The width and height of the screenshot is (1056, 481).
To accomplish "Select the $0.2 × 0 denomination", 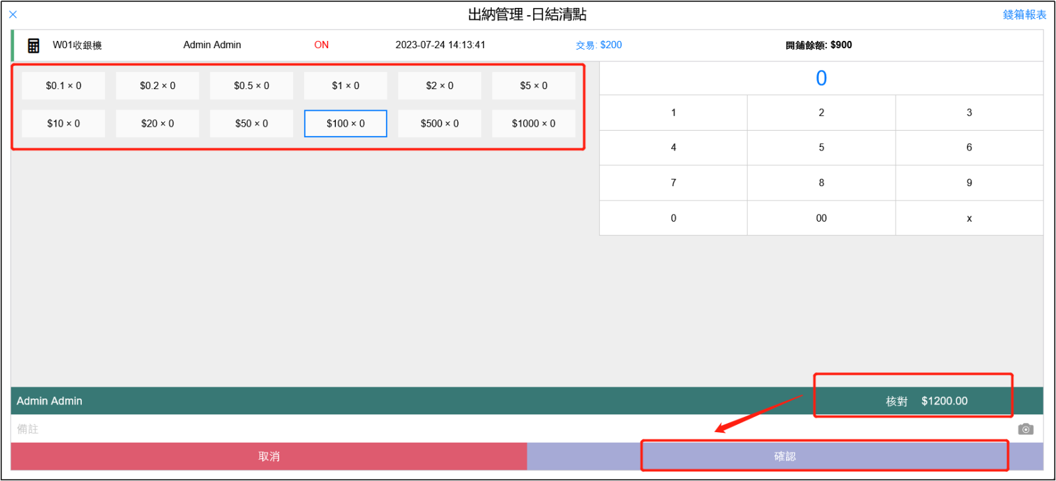I will point(158,86).
